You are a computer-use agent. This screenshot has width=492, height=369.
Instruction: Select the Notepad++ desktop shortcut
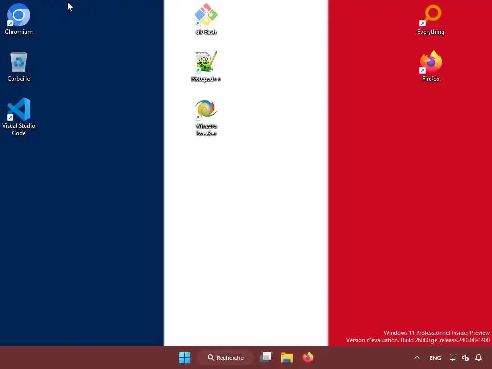[206, 66]
